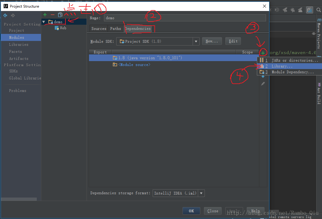Select Project in settings list
This screenshot has height=219, width=322.
click(17, 31)
